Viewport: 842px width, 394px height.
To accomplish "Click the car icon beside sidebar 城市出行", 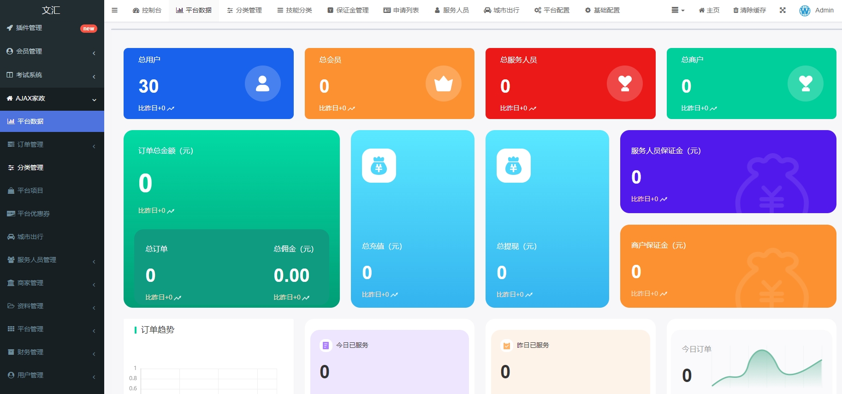I will pyautogui.click(x=11, y=237).
